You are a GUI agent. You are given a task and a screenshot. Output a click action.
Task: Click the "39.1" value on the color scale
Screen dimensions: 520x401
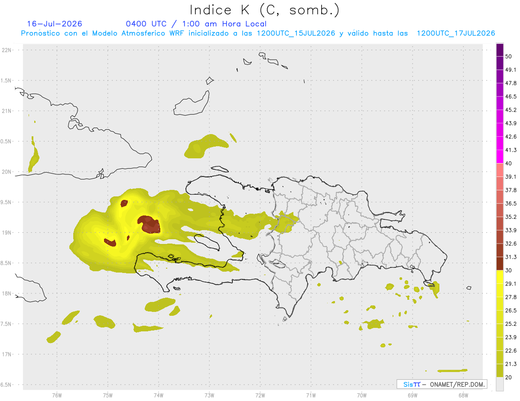511,176
